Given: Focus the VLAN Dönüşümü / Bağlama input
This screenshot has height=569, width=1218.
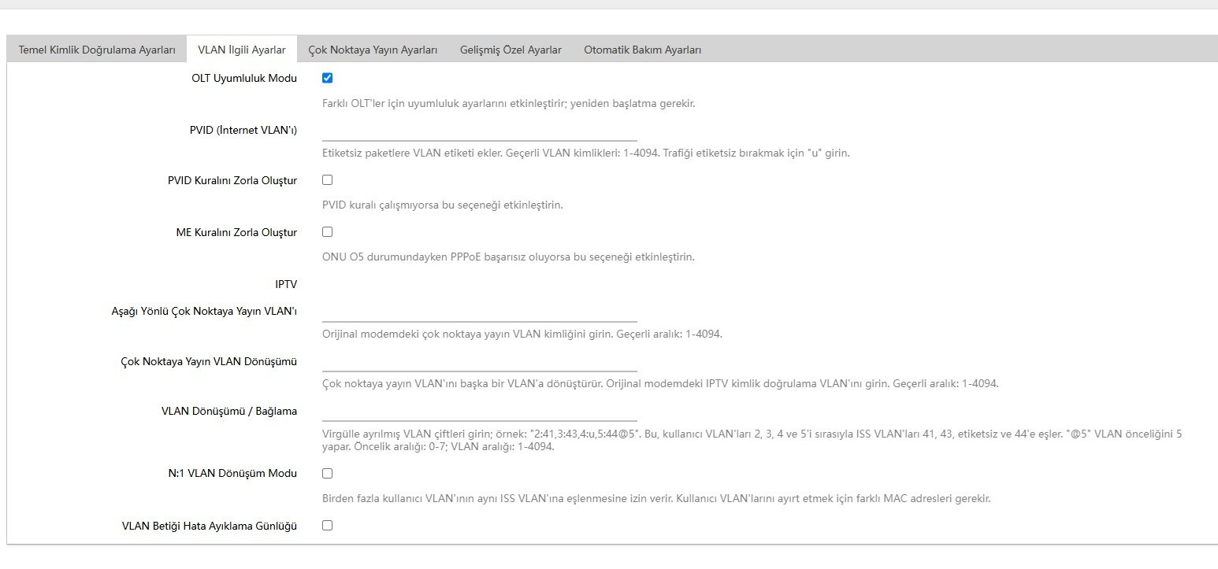Looking at the screenshot, I should pyautogui.click(x=480, y=412).
